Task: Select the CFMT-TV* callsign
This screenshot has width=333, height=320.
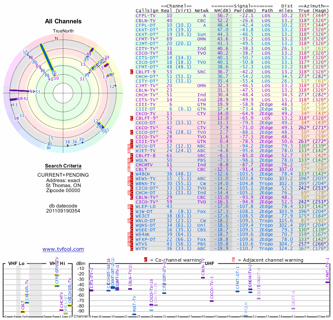Action: point(147,39)
